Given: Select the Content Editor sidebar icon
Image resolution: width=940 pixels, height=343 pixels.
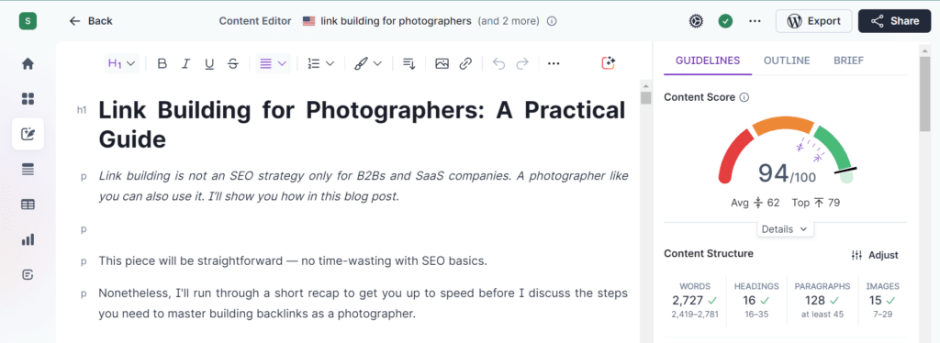Looking at the screenshot, I should coord(28,134).
